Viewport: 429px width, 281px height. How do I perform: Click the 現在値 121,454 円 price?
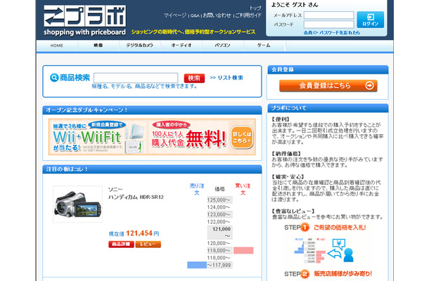134,233
